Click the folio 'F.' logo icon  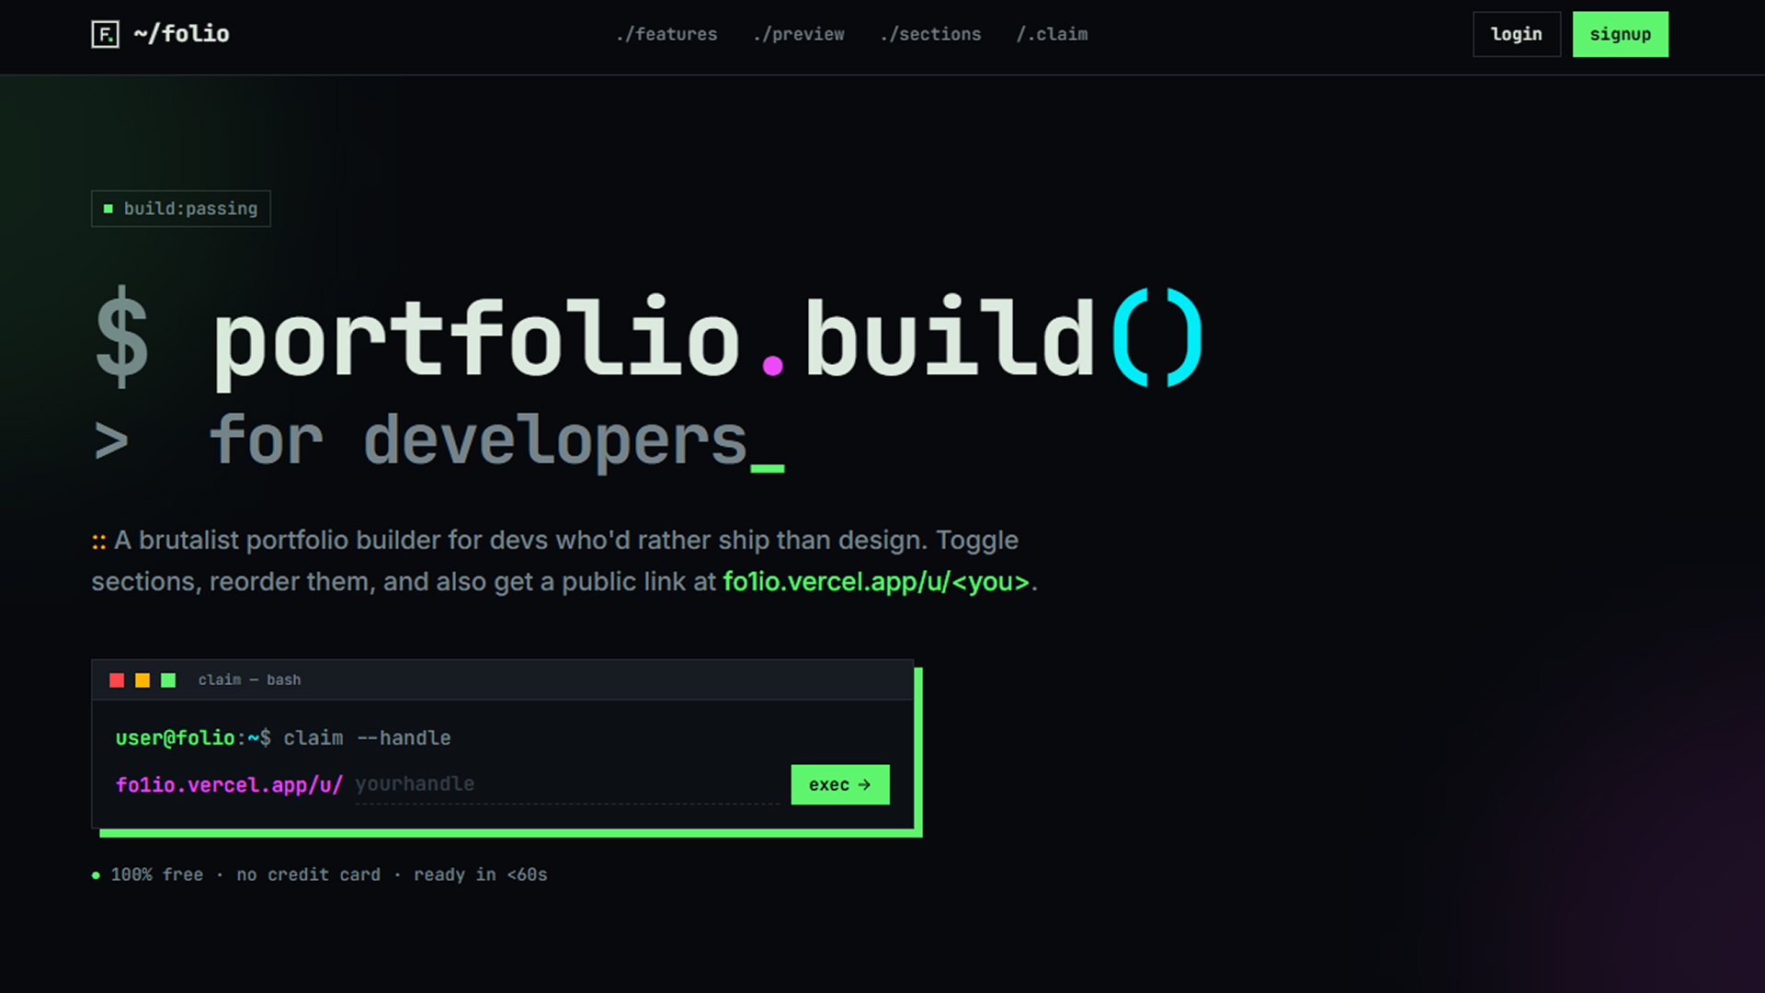[x=105, y=34]
